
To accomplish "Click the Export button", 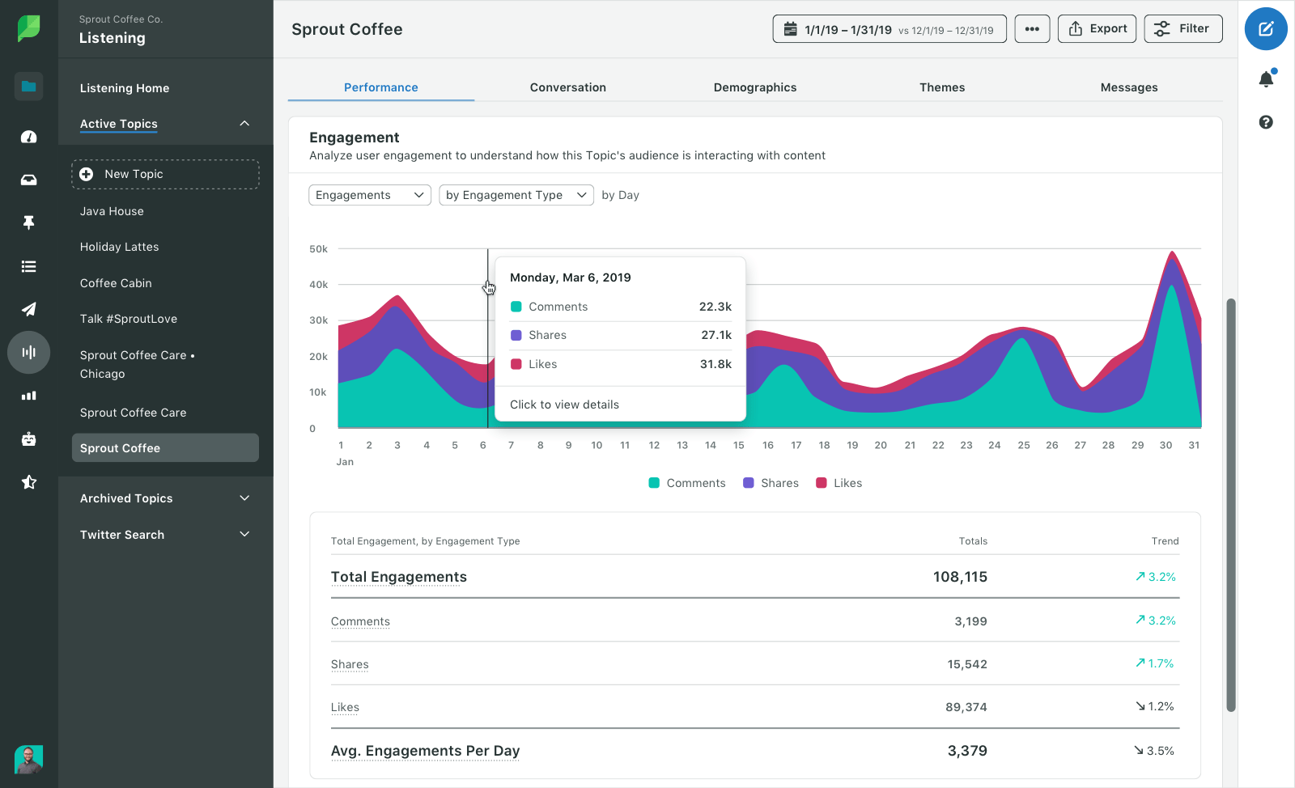I will [1097, 29].
